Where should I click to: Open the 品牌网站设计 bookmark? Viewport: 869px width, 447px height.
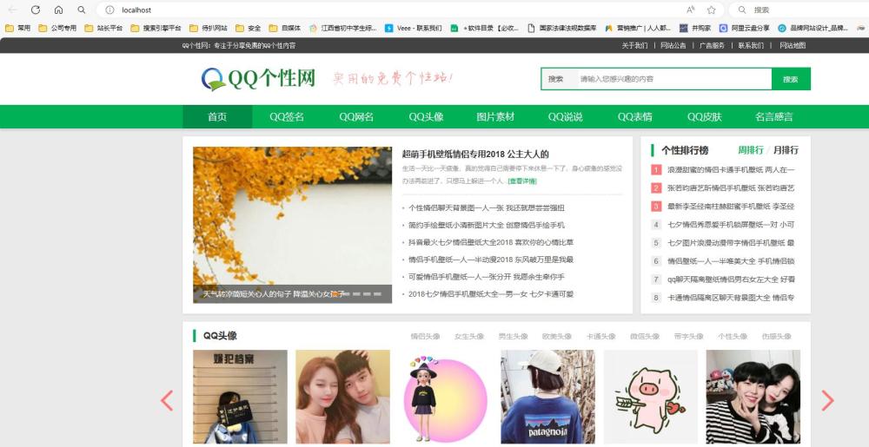point(813,28)
